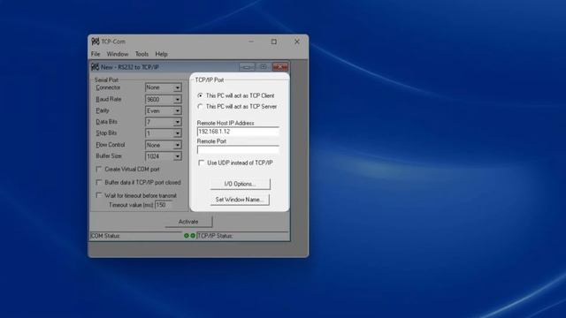Minimize the TCP-Com main window
Viewport: 566px width, 318px height.
pos(251,42)
